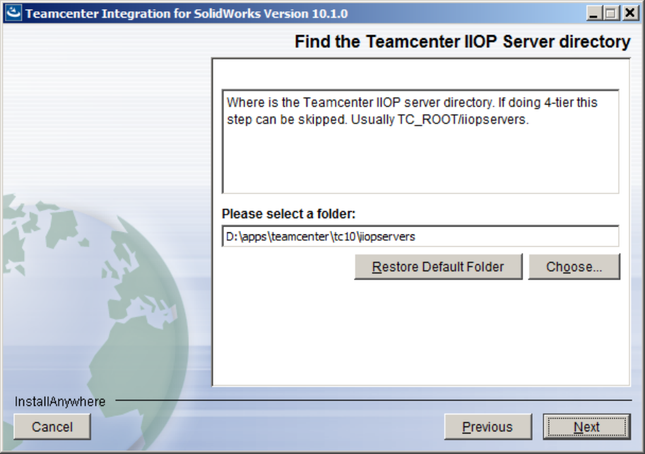Viewport: 645px width, 454px height.
Task: Close the Teamcenter Integration installer window
Action: pyautogui.click(x=629, y=13)
